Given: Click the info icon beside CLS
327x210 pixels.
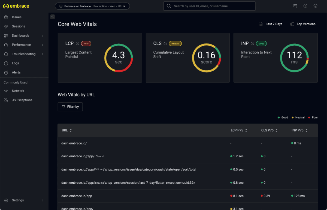Looking at the screenshot, I should 165,43.
